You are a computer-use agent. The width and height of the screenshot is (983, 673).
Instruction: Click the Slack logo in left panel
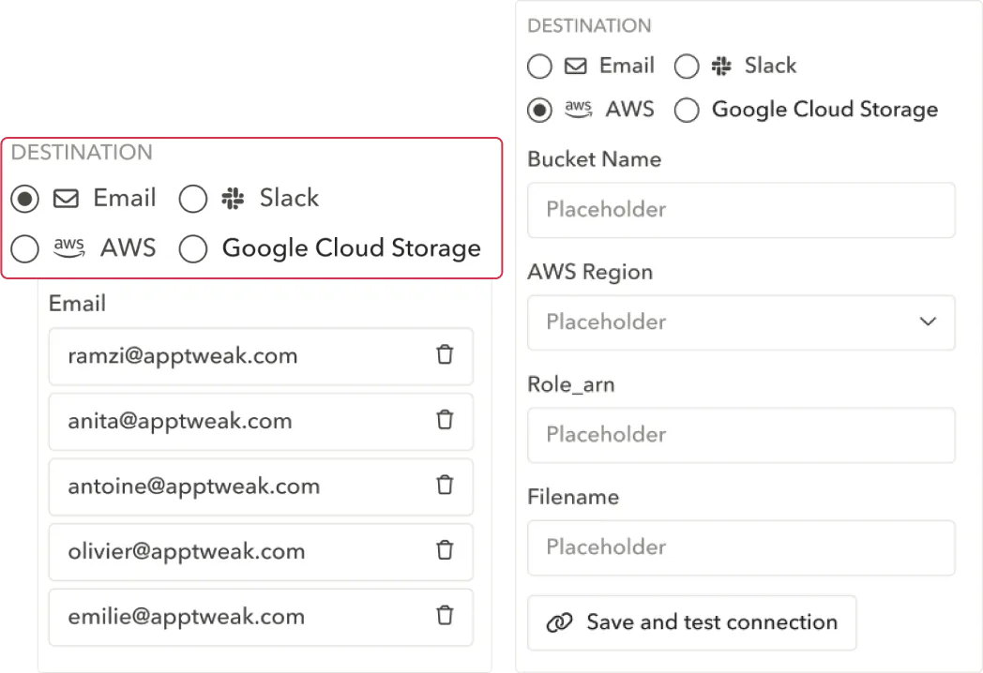(x=232, y=199)
